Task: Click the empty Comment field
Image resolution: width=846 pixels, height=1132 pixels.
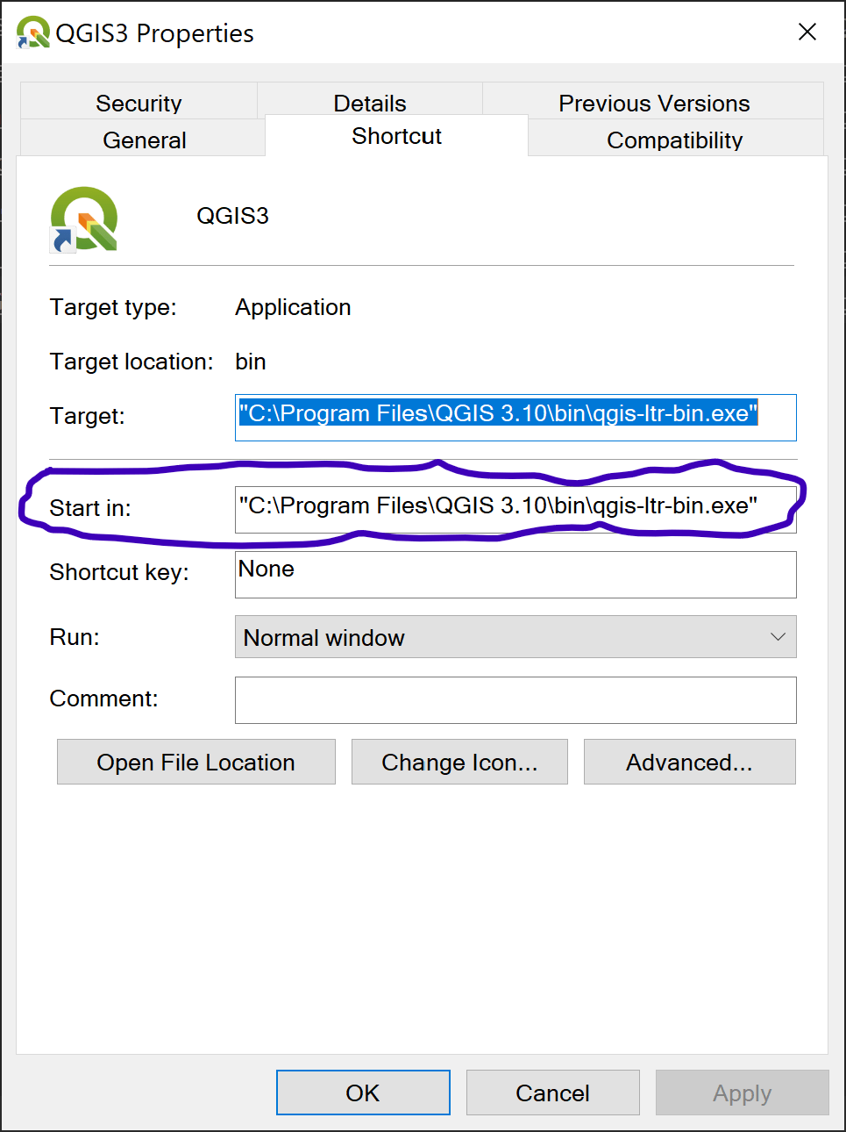Action: click(515, 700)
